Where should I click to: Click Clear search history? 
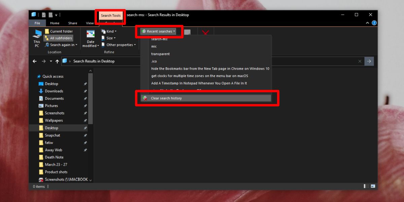tap(206, 98)
